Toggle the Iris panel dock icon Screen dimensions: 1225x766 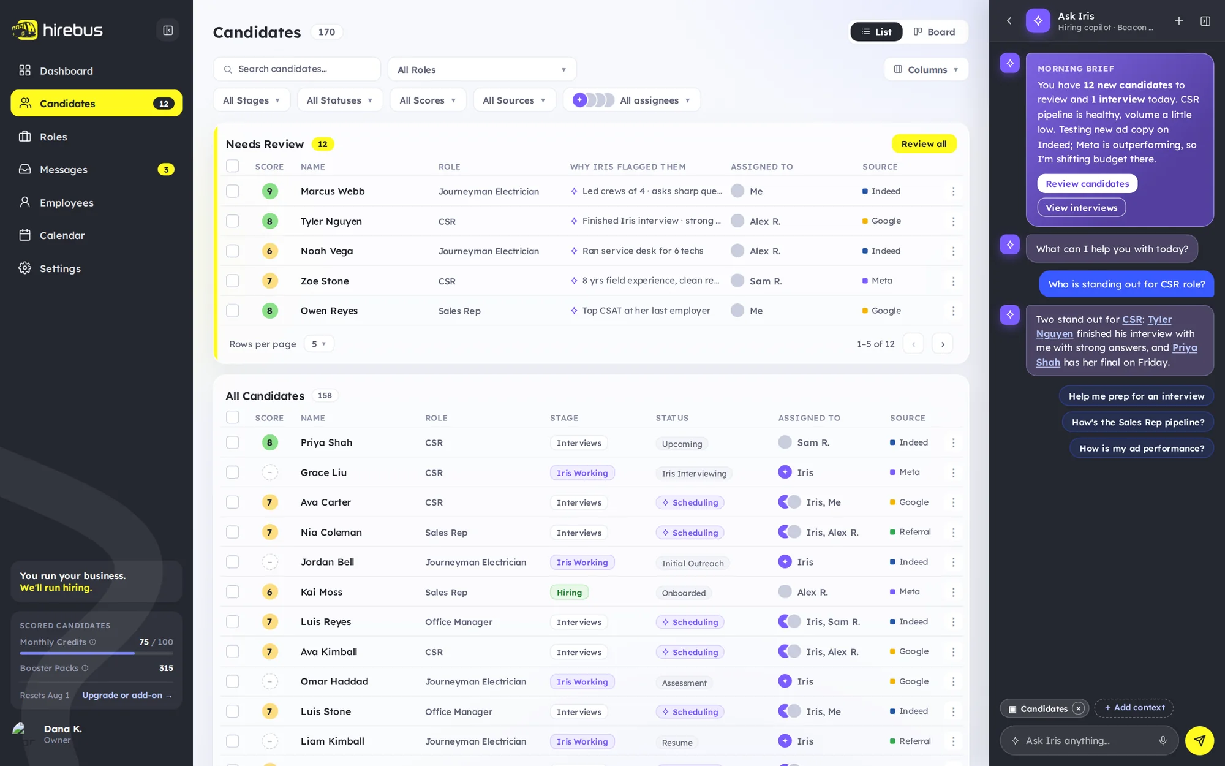pos(1205,21)
